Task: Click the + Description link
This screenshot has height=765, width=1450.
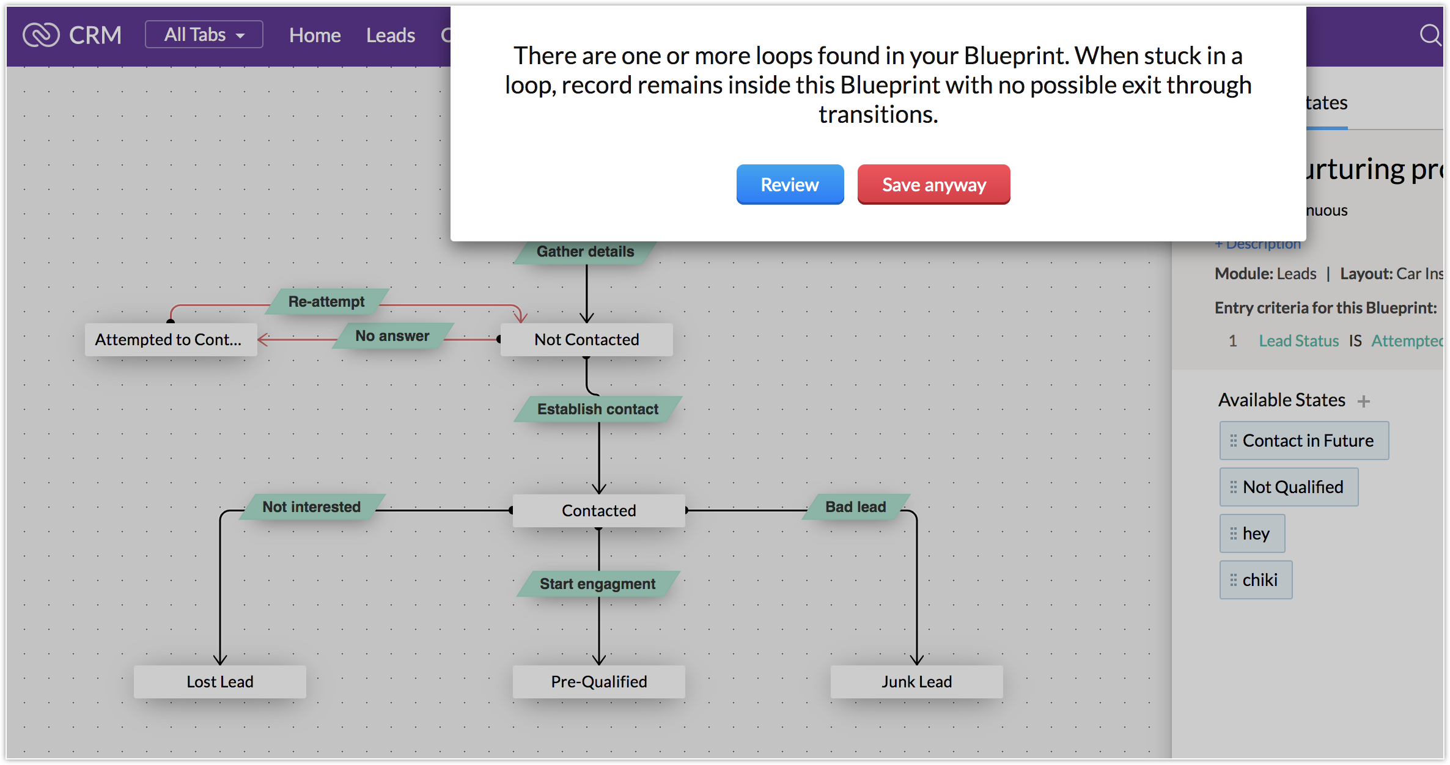Action: click(1258, 244)
